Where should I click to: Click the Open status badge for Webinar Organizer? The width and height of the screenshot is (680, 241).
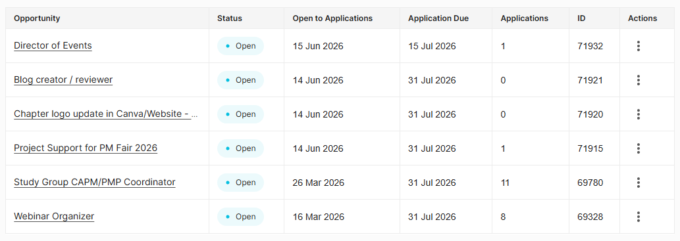[241, 217]
